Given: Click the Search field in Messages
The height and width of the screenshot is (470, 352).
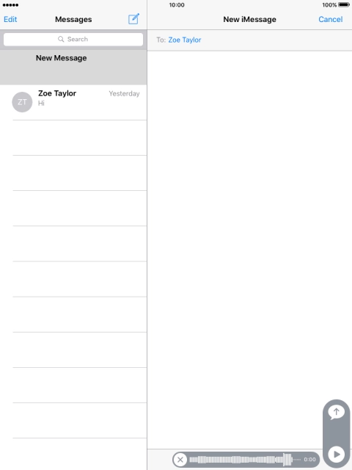Looking at the screenshot, I should [x=73, y=39].
